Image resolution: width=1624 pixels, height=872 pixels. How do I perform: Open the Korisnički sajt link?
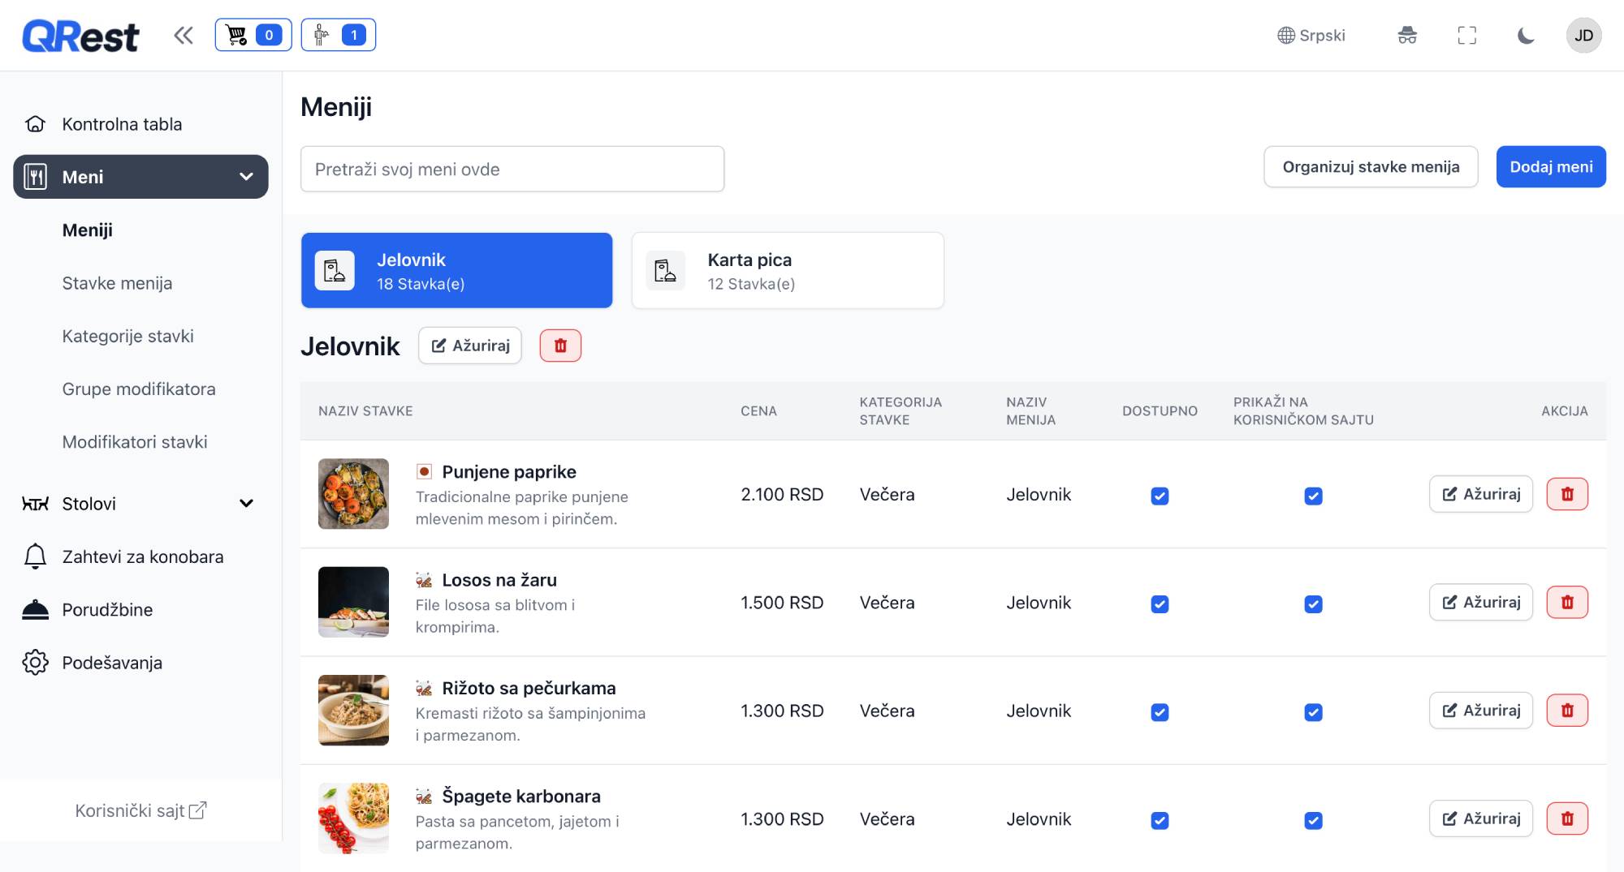[x=140, y=810]
